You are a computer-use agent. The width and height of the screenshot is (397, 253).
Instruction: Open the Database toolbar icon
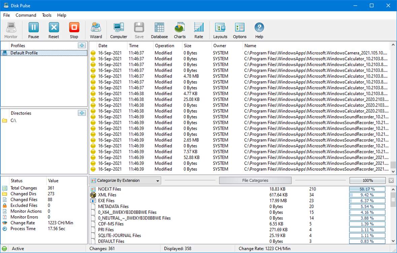159,27
